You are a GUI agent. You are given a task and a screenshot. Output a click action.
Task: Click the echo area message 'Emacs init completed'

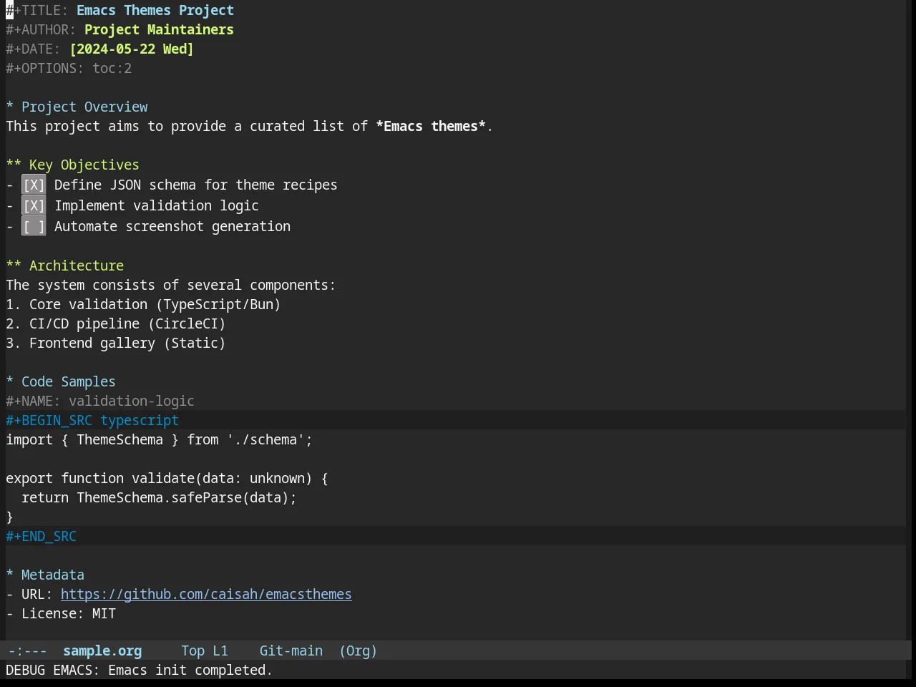click(190, 671)
